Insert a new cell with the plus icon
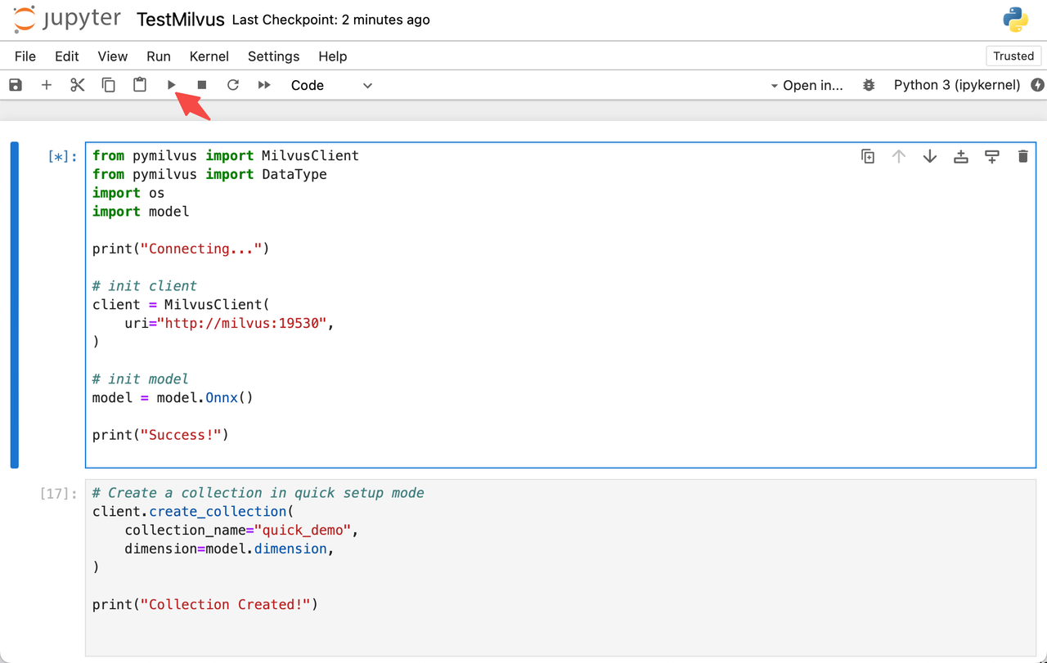1047x663 pixels. point(47,85)
